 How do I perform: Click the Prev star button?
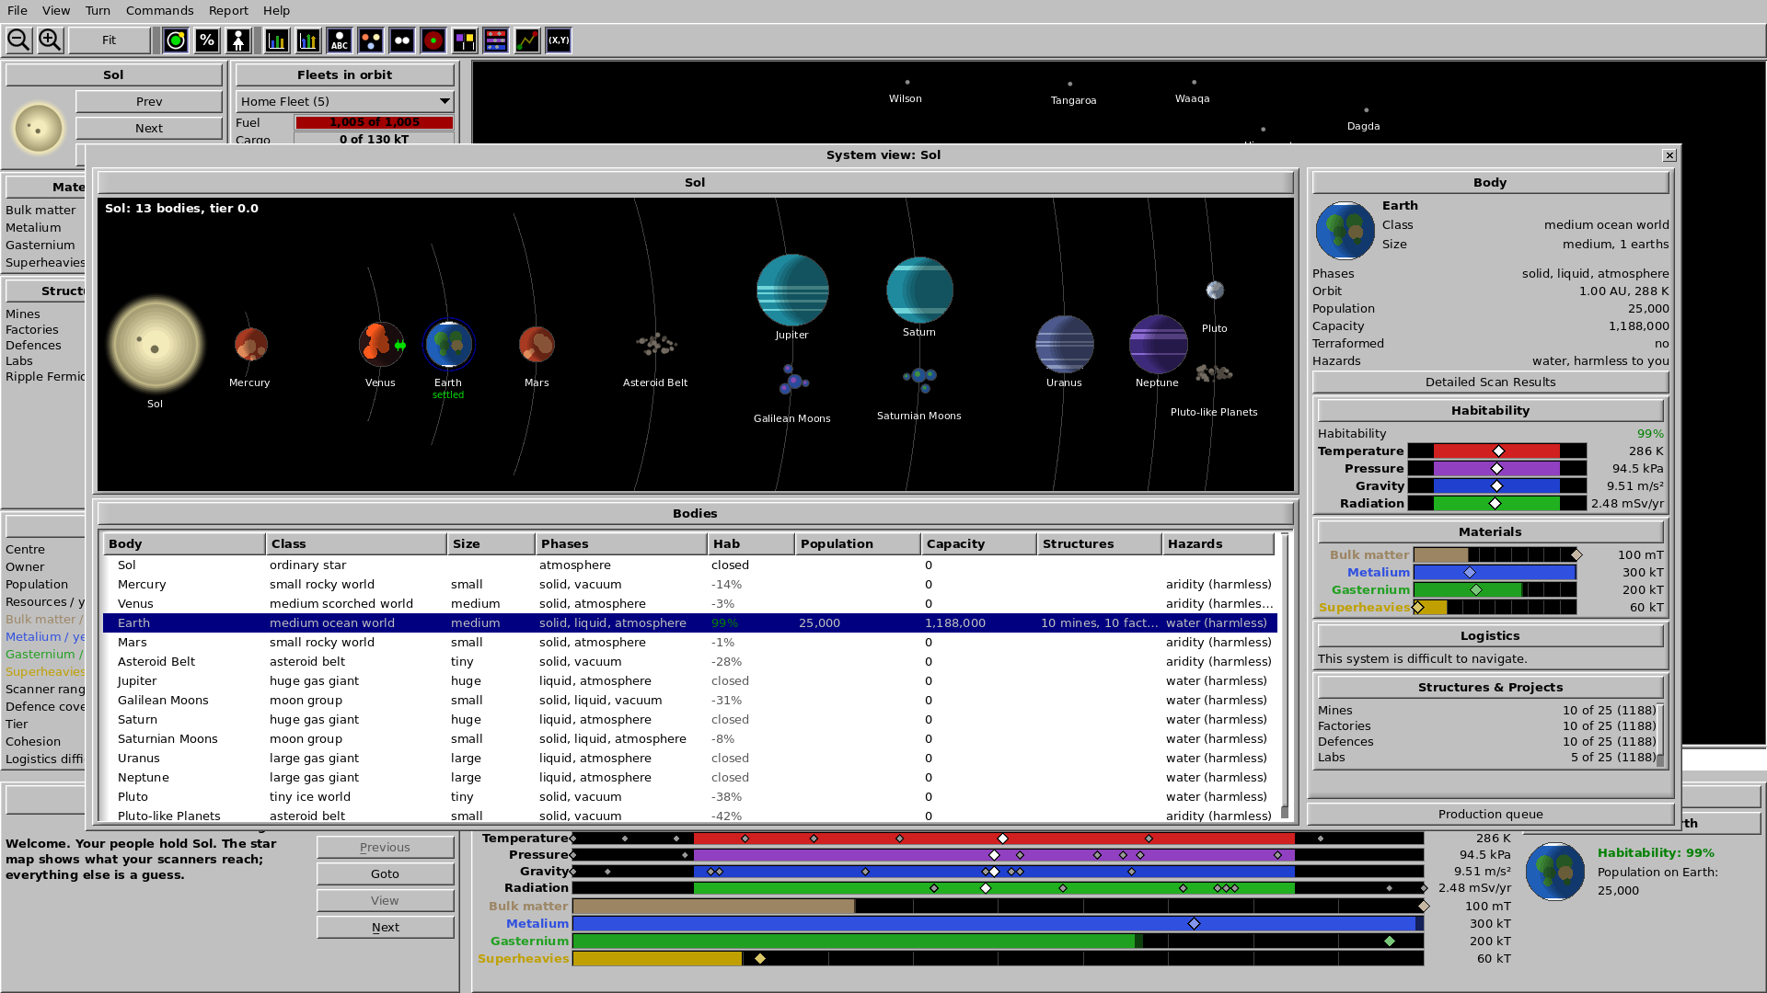(149, 101)
